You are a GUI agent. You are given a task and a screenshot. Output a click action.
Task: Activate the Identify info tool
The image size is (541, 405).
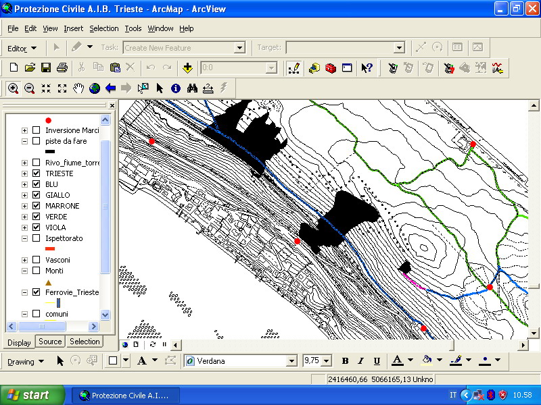click(x=176, y=88)
